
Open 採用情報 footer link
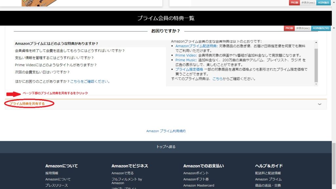point(52,173)
